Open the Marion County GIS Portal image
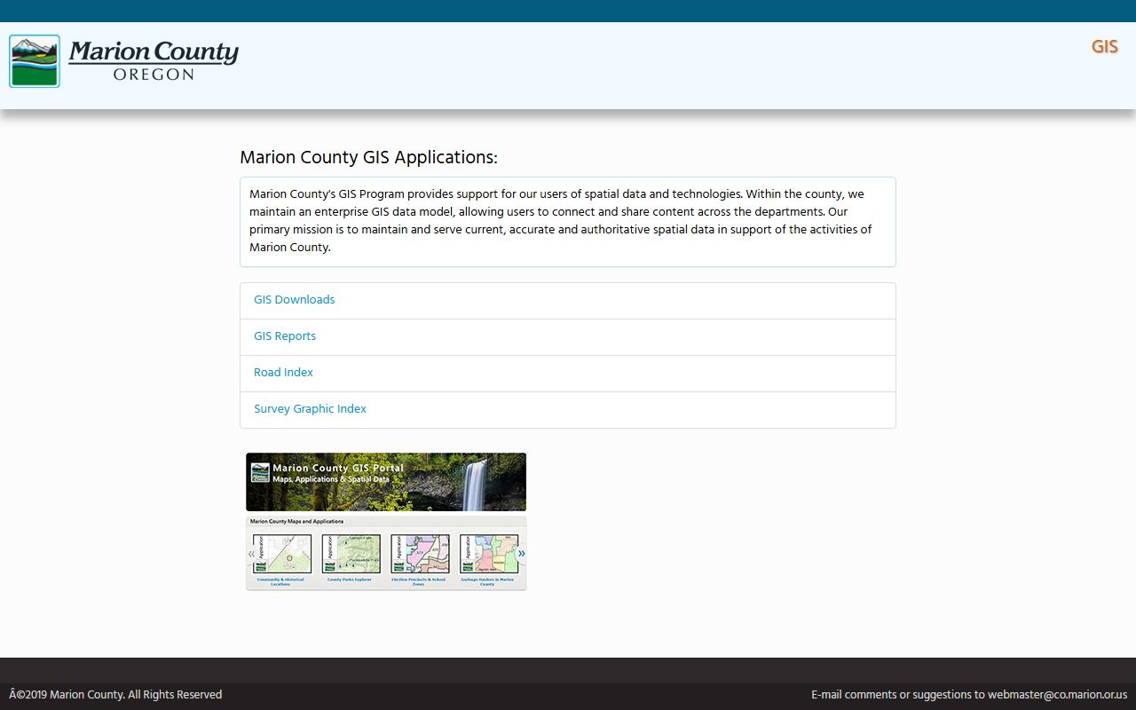Viewport: 1136px width, 710px height. (x=386, y=522)
